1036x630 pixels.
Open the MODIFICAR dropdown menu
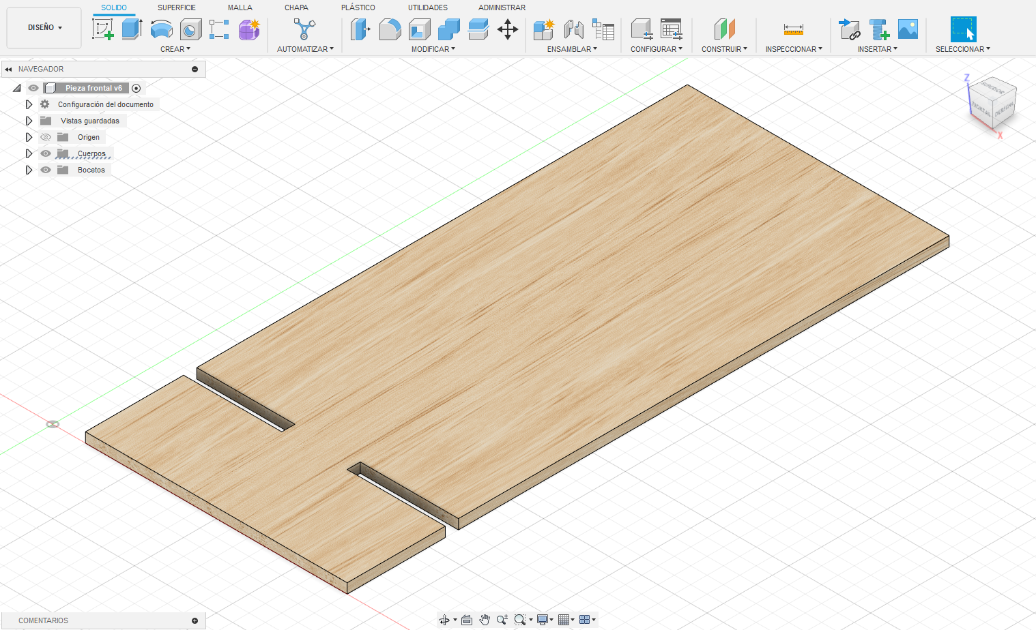433,49
